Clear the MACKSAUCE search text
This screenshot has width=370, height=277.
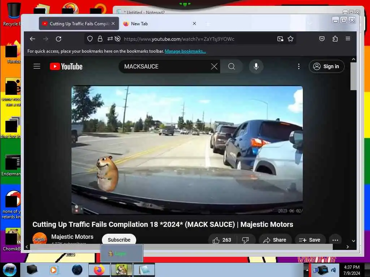(x=214, y=66)
